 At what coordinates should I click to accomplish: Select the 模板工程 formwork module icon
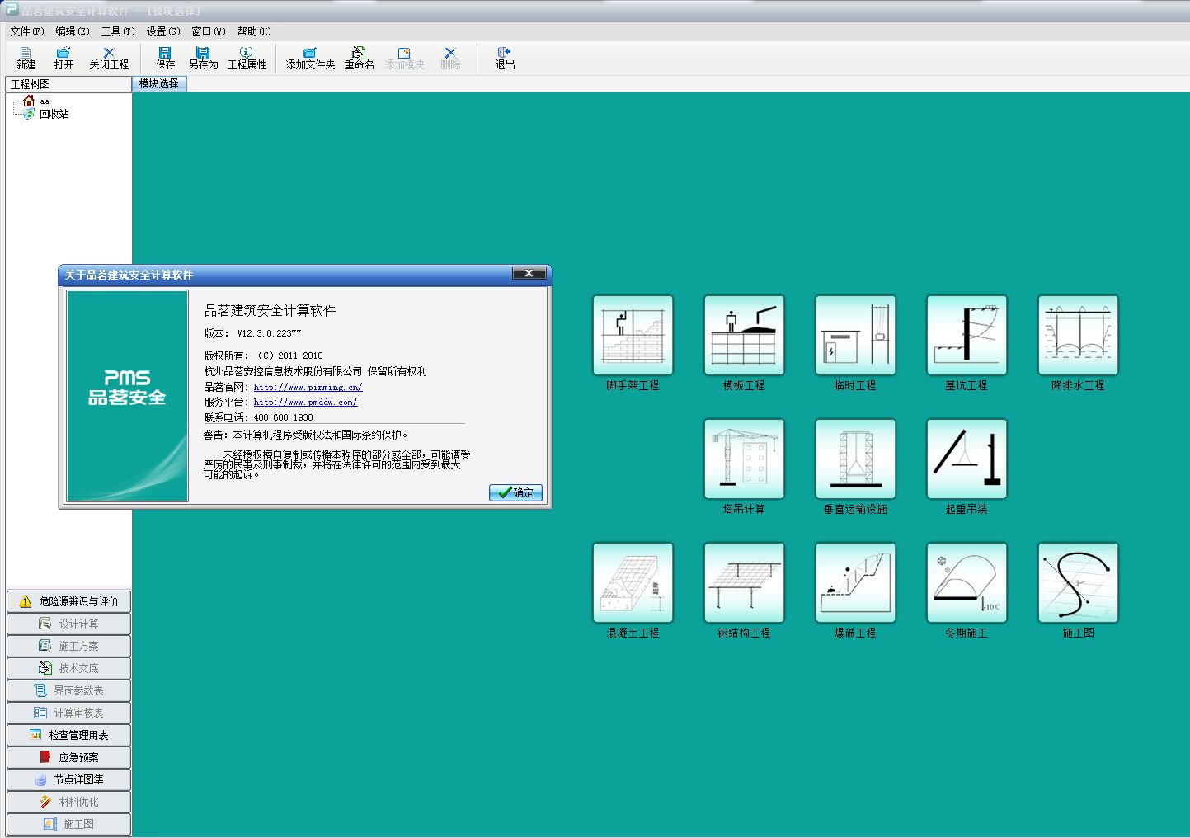[x=744, y=336]
